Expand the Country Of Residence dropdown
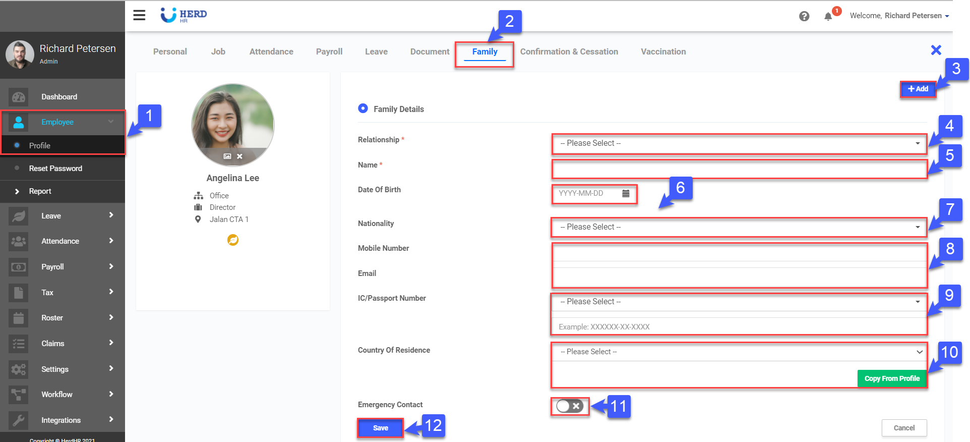970x442 pixels. [x=739, y=352]
